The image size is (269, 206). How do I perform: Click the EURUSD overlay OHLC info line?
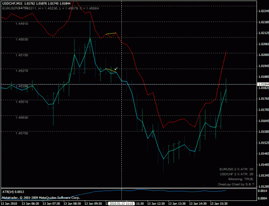[x=51, y=8]
